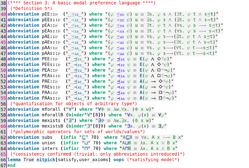249x168 pixels.
Task: Click 'pAA' abbreviation name on line 46
Action: 46,48
